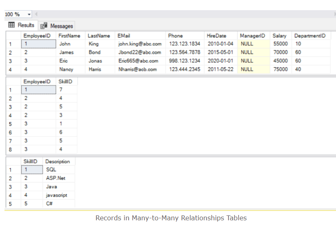The image size is (336, 226).
Task: Click the phone cell 123.444.2345
Action: tap(184, 70)
